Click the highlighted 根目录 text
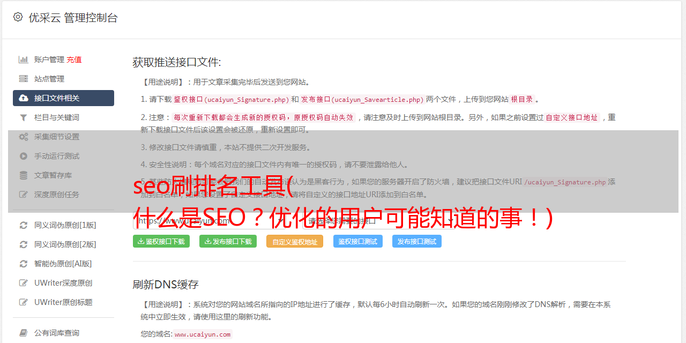 (522, 99)
